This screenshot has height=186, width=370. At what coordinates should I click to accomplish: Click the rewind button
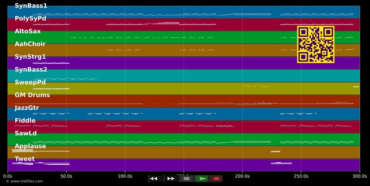[x=154, y=179]
